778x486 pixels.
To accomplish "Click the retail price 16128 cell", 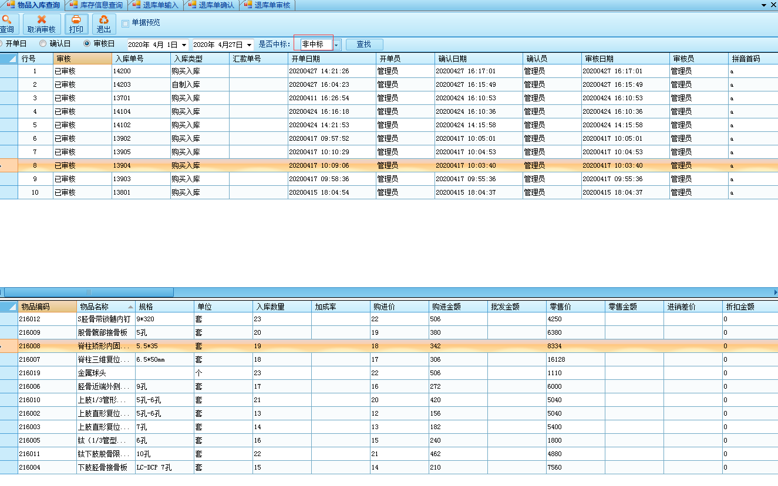I will 575,359.
